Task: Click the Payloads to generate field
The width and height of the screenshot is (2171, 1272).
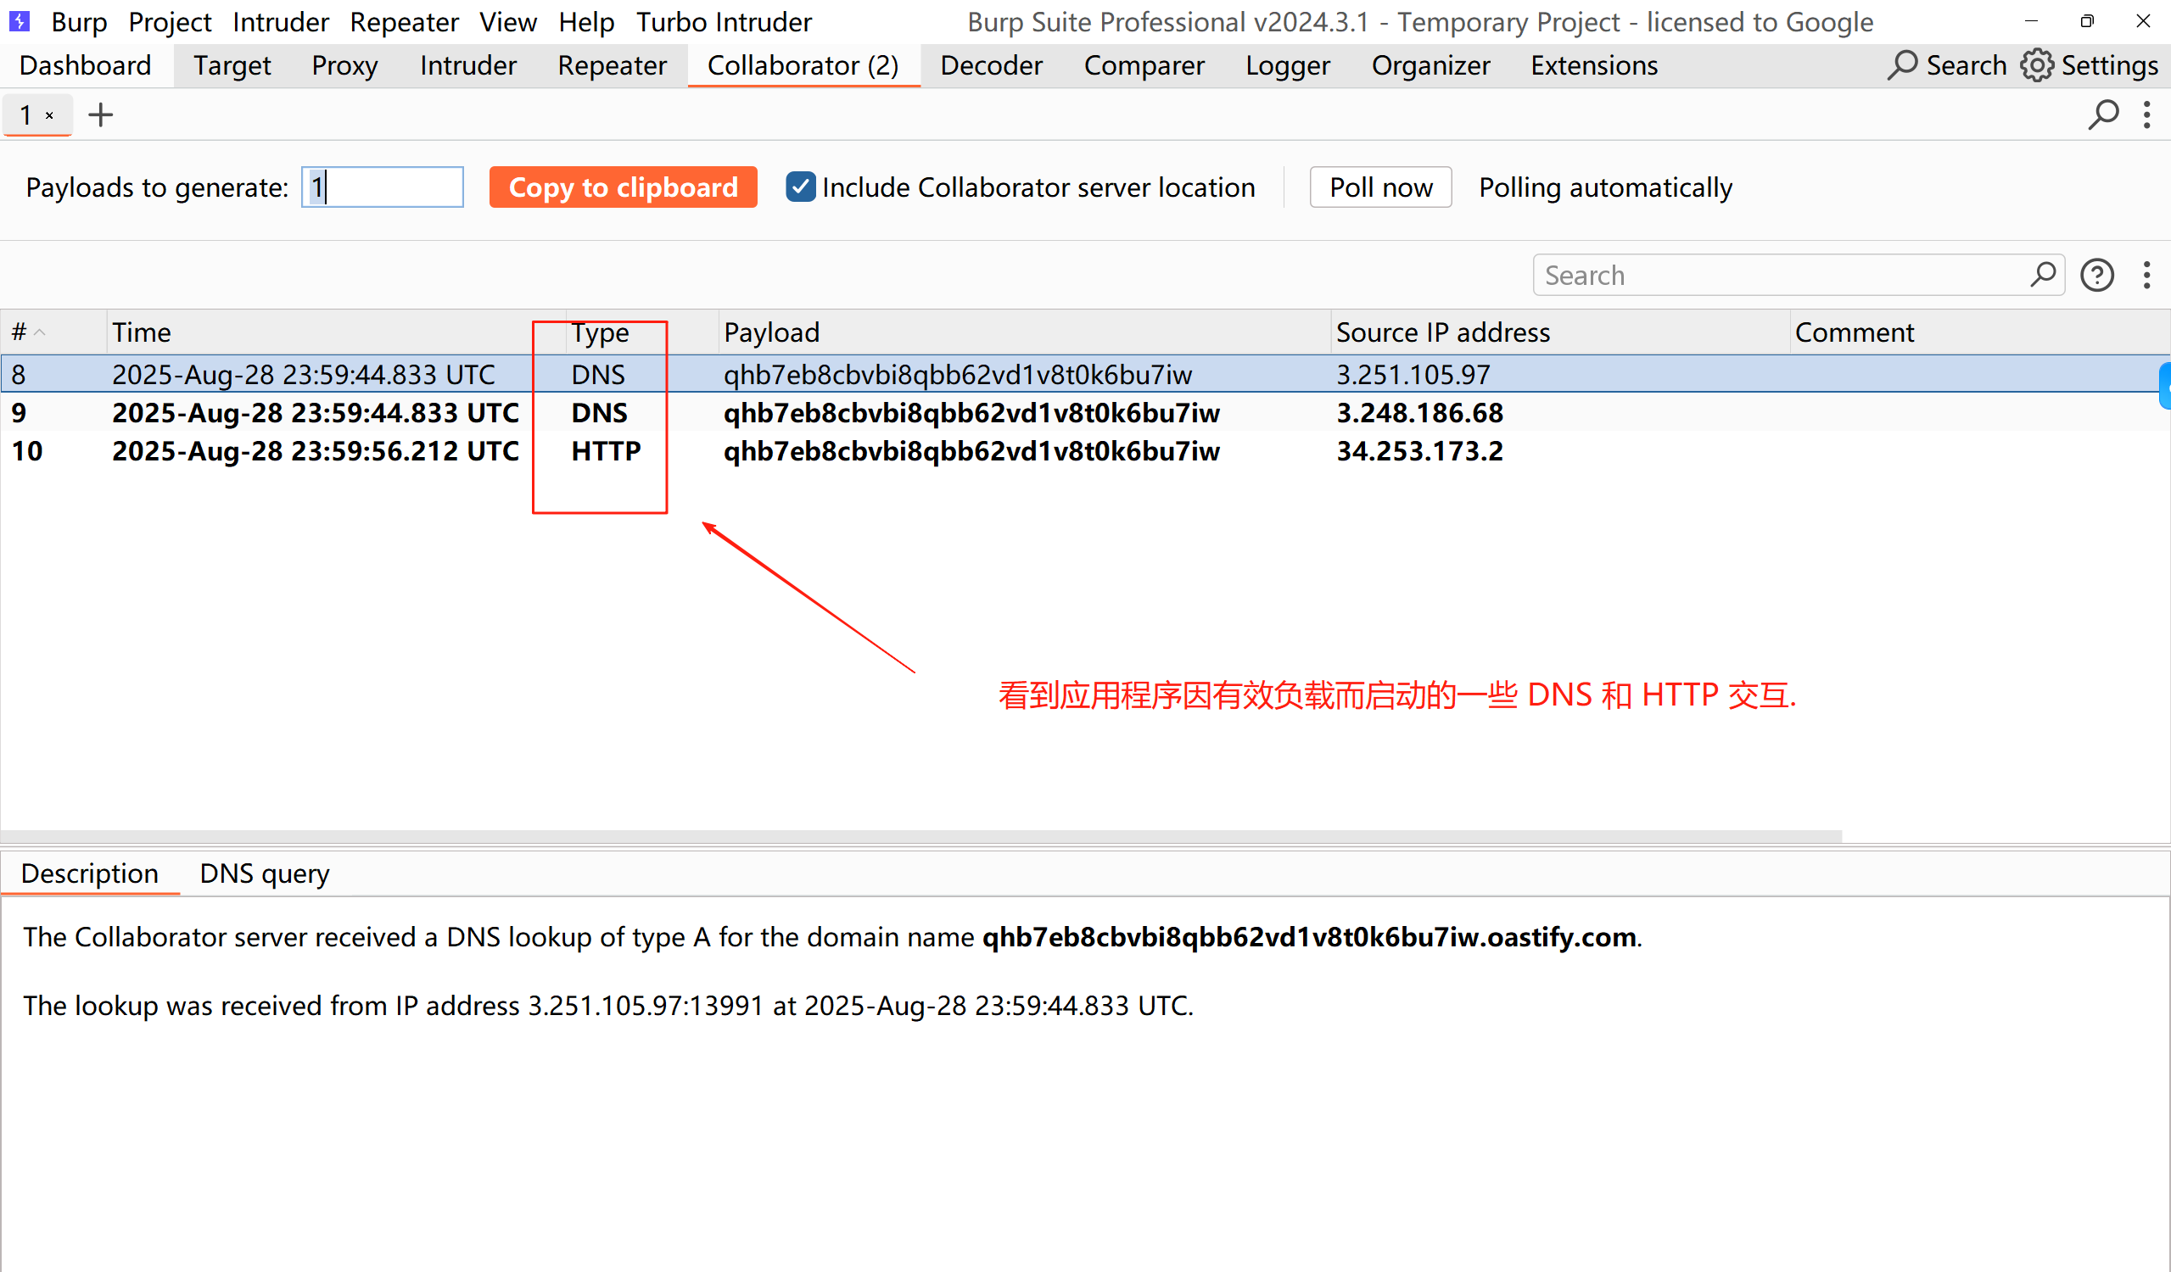Action: coord(383,187)
